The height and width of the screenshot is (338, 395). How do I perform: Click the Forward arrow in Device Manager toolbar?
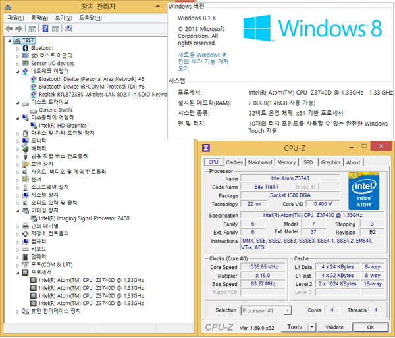click(19, 29)
